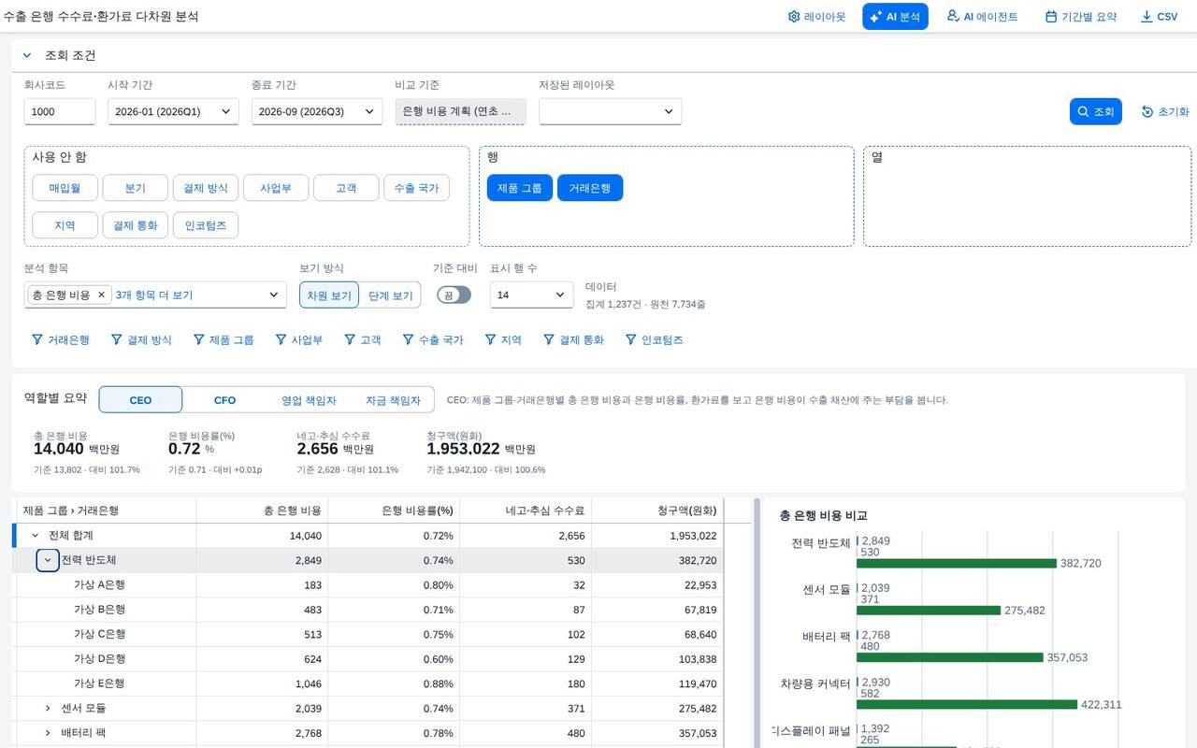The width and height of the screenshot is (1197, 748).
Task: Open the 인코텀즈 filter funnel
Action: pyautogui.click(x=631, y=339)
